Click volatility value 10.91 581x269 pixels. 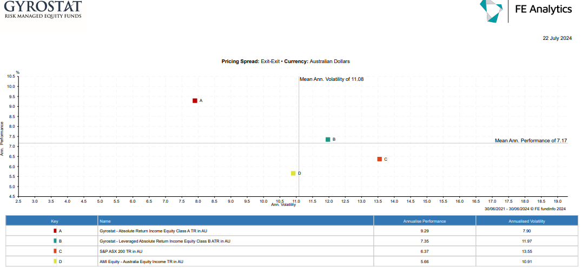pos(527,261)
